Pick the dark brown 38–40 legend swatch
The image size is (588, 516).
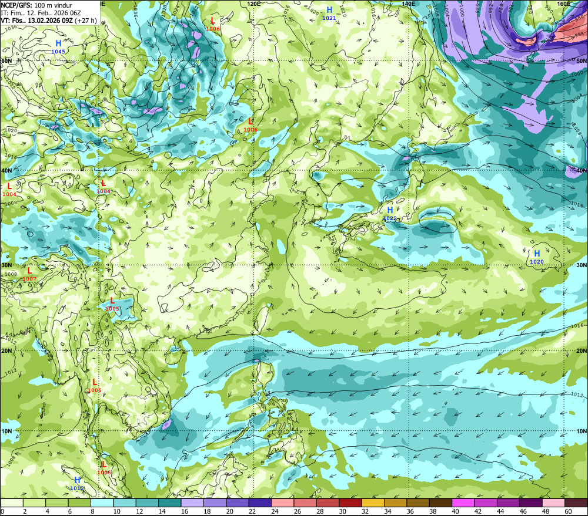point(441,502)
